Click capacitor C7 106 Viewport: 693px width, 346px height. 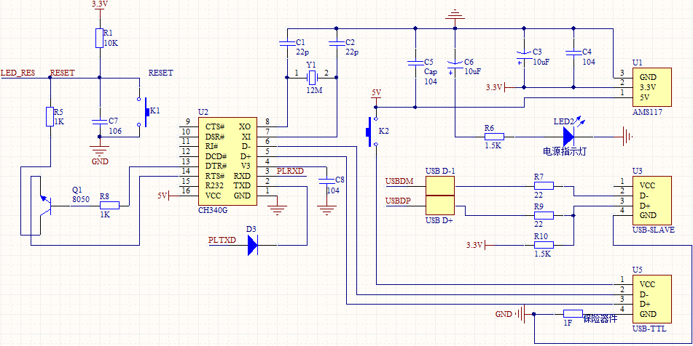98,120
